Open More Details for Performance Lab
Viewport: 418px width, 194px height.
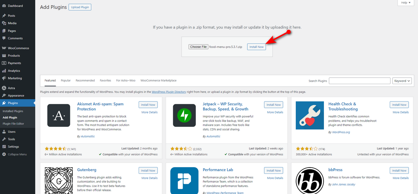tap(275, 178)
